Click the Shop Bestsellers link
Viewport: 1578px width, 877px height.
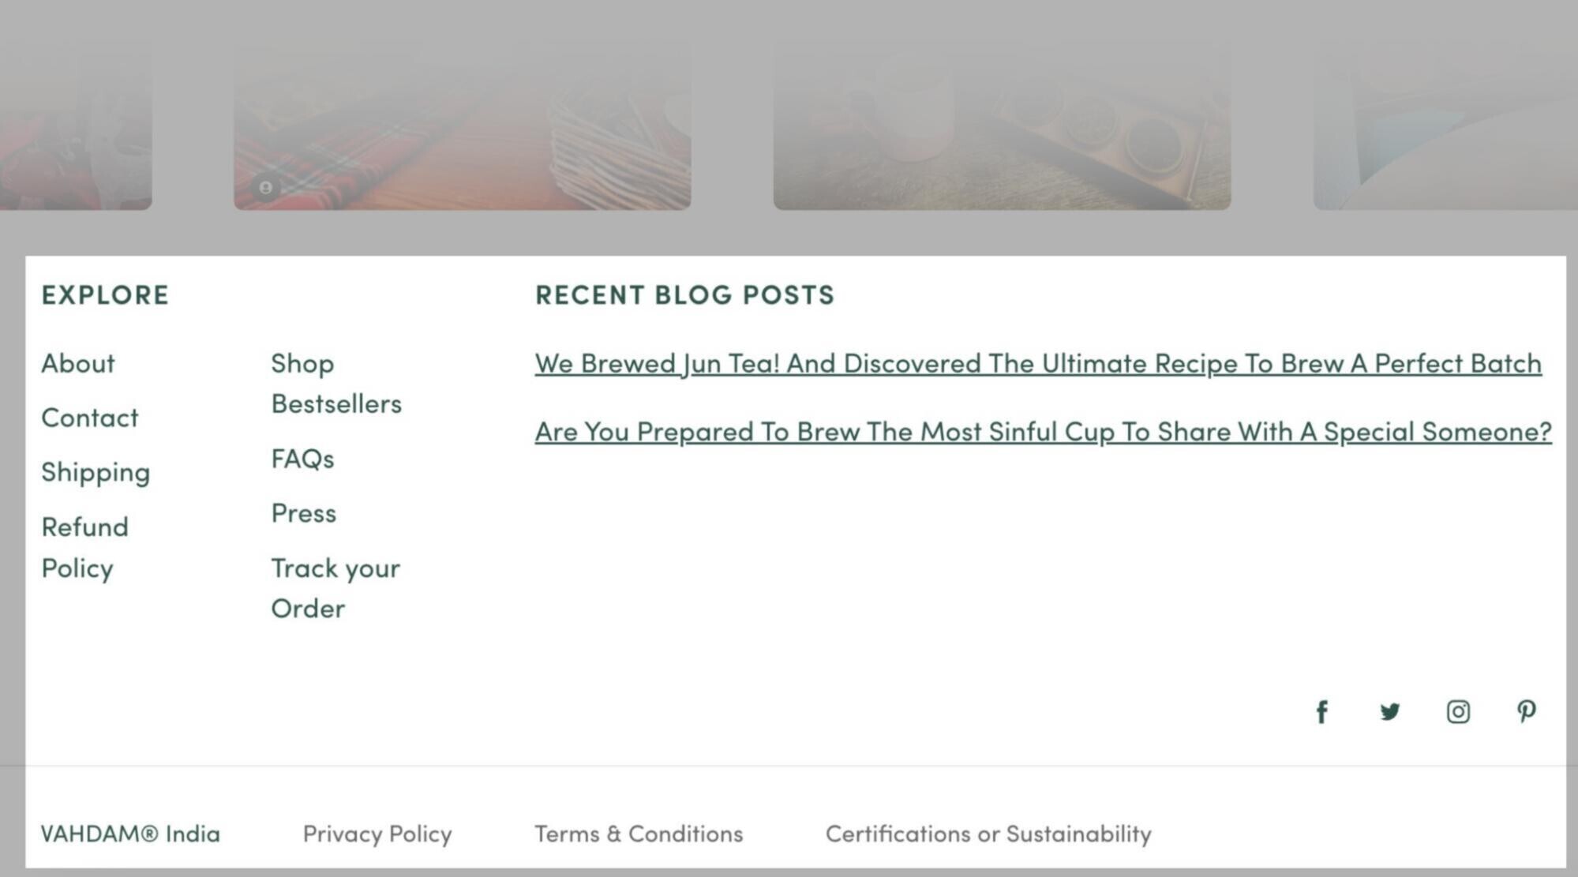point(336,381)
